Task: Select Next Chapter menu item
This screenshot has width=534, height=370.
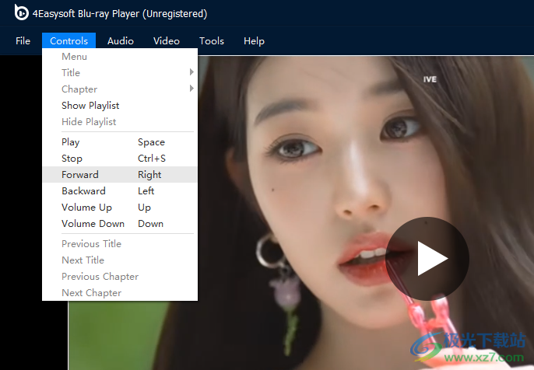Action: [x=120, y=293]
